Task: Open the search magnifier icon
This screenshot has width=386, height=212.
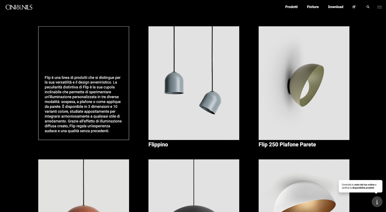Action: pos(368,7)
